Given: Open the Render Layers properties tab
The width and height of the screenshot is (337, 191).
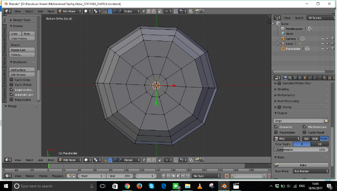Looking at the screenshot, I should click(x=290, y=78).
